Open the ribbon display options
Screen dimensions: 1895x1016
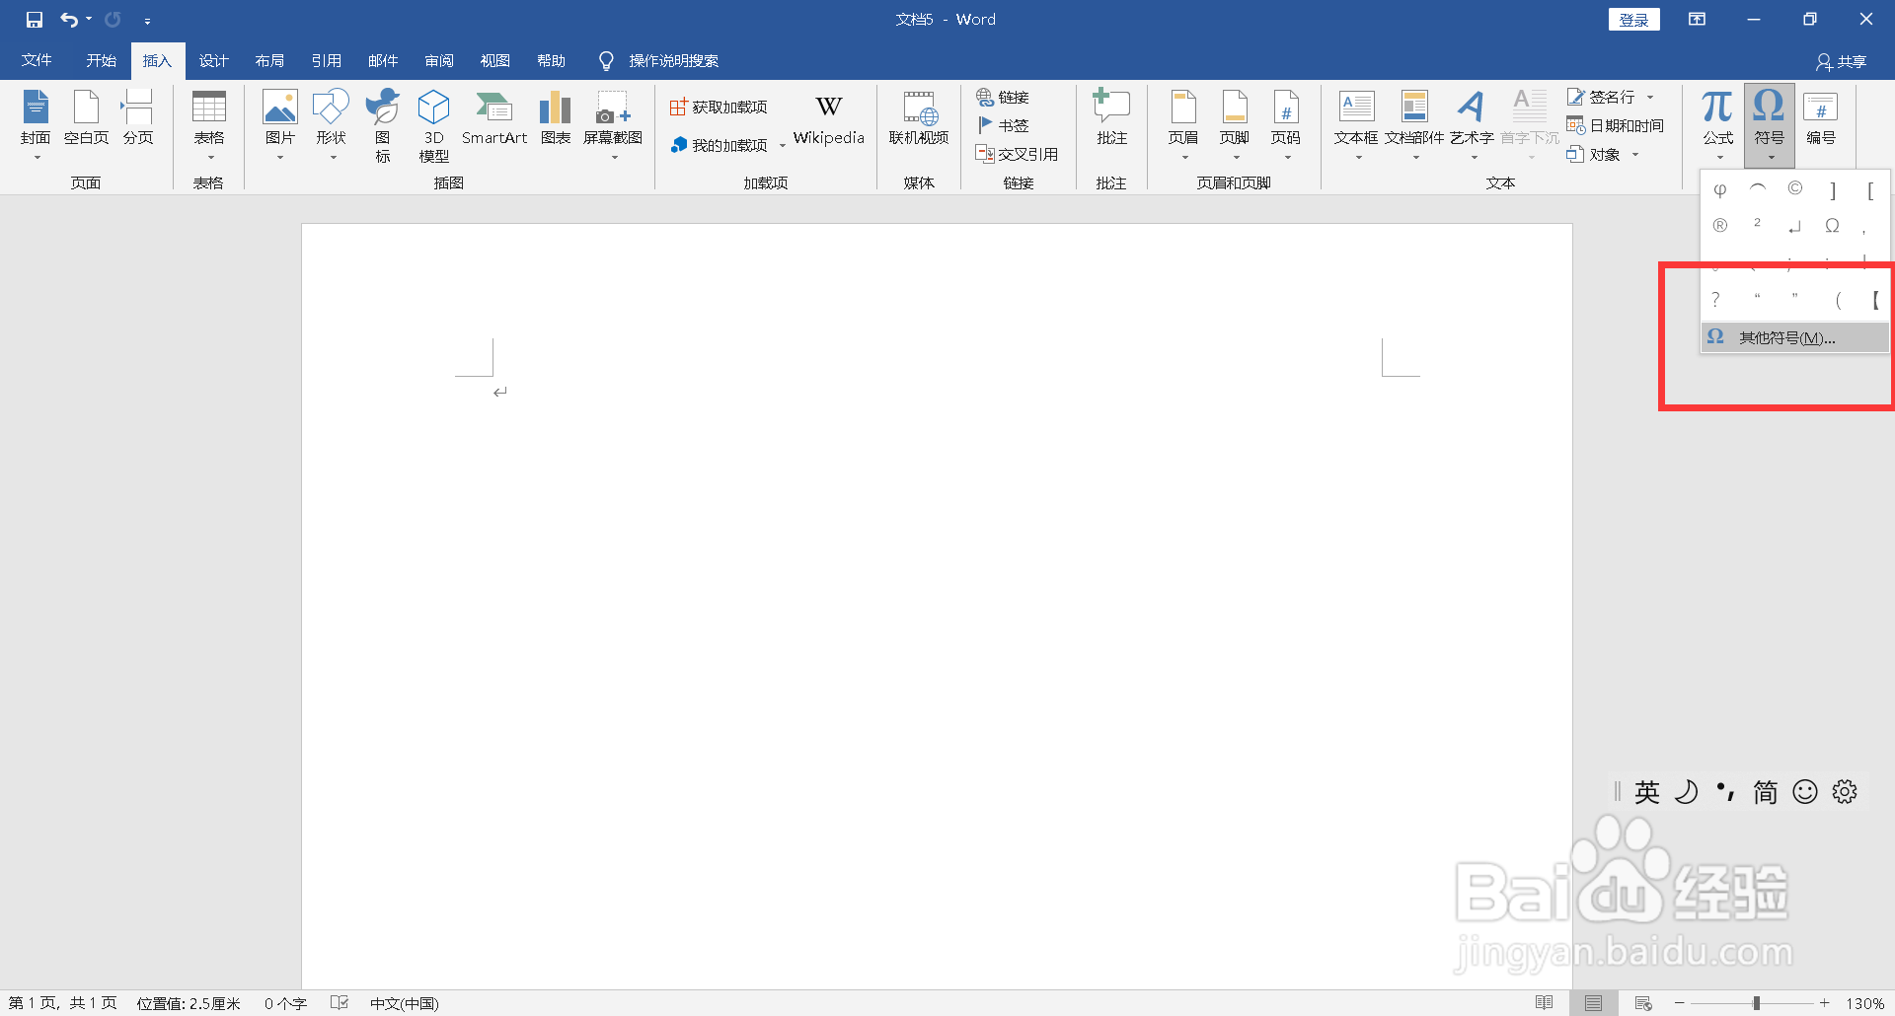coord(1697,20)
